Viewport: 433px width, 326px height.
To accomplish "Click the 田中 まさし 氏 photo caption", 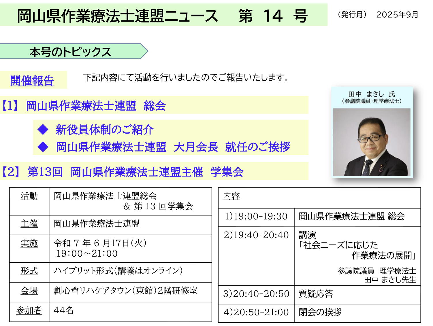I will [x=371, y=97].
